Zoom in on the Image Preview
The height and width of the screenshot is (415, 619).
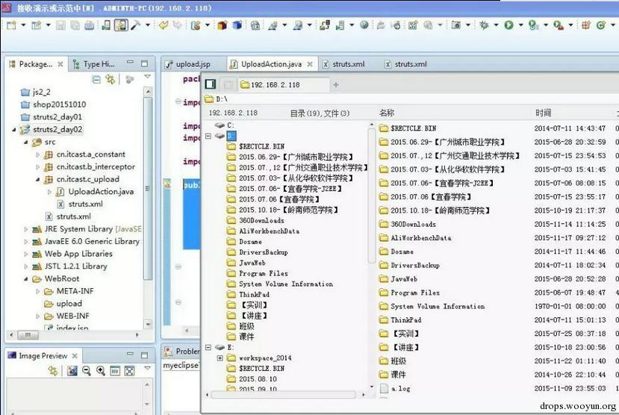pyautogui.click(x=101, y=370)
